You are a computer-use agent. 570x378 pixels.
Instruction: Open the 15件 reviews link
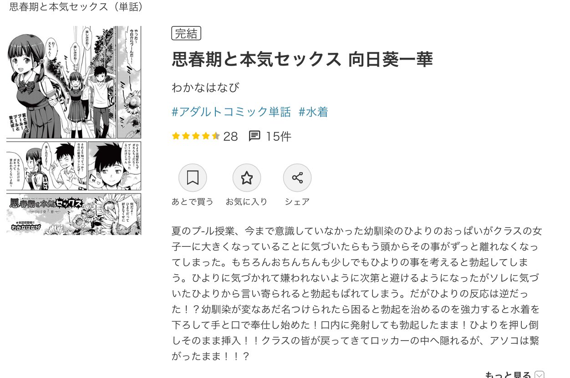[x=279, y=136]
